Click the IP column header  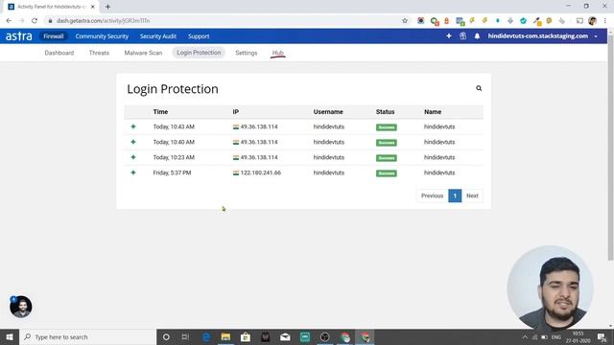point(236,112)
